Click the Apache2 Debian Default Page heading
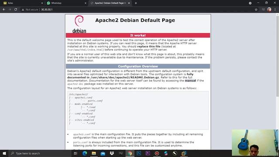The width and height of the screenshot is (279, 157). click(x=135, y=20)
